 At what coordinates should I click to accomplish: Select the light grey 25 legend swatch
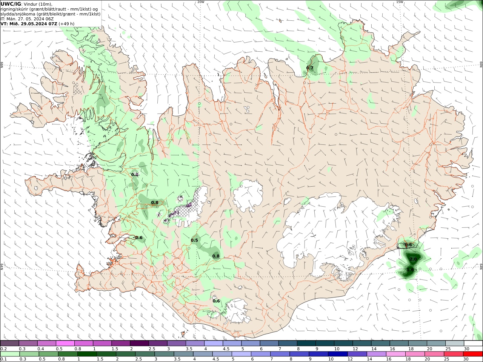[x=454, y=343]
